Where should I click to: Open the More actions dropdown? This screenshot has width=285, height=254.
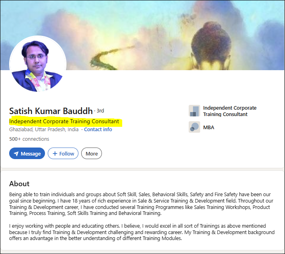click(x=92, y=154)
